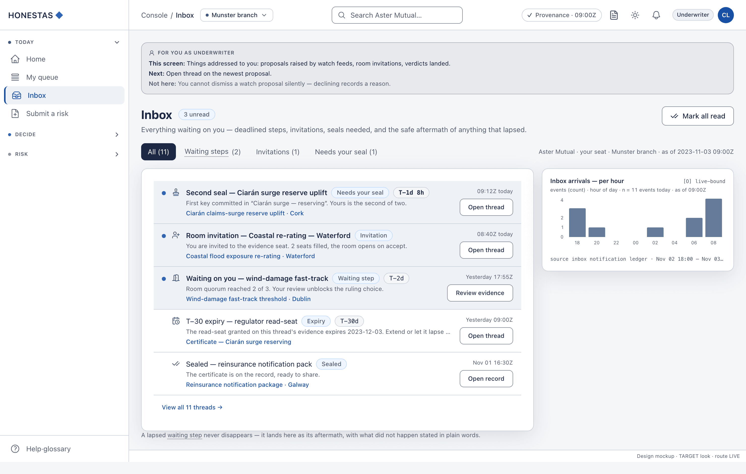Switch to Invitations (1) tab
Screen dimensions: 746x474
(x=277, y=152)
